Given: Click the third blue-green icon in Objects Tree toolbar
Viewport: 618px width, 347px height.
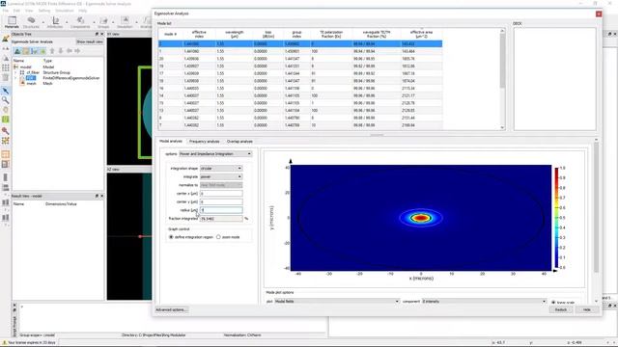Looking at the screenshot, I should point(34,51).
